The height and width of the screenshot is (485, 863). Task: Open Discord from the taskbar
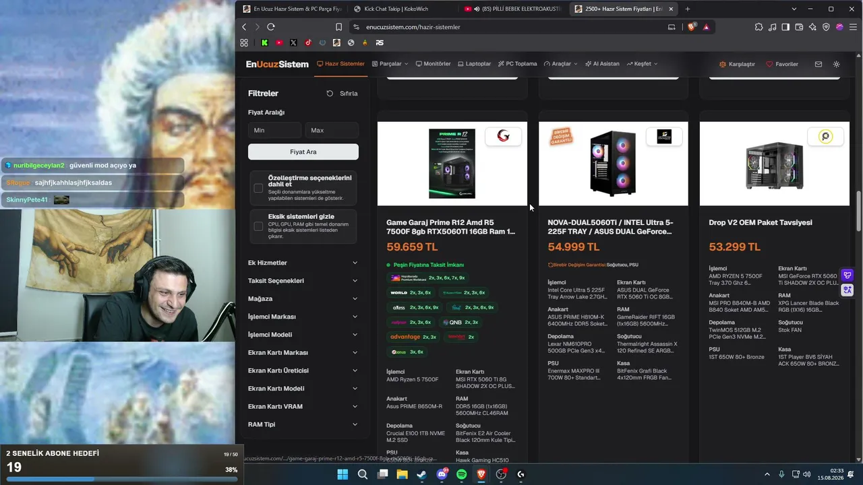click(442, 474)
